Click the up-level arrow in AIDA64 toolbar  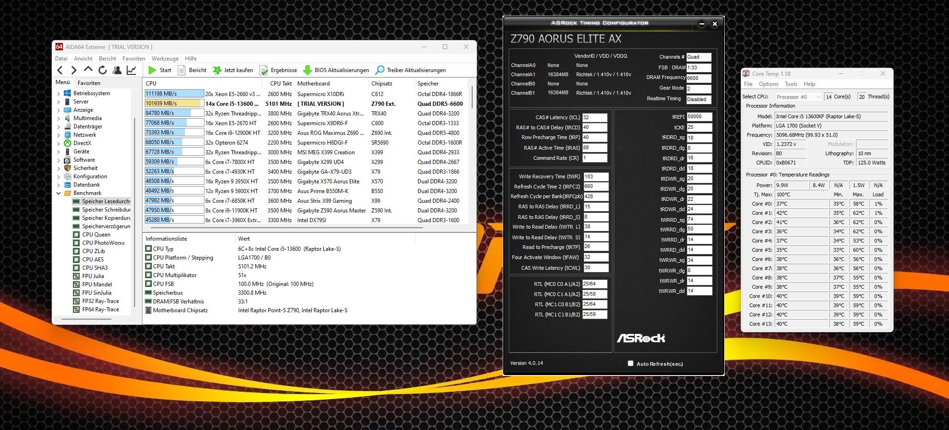point(88,70)
